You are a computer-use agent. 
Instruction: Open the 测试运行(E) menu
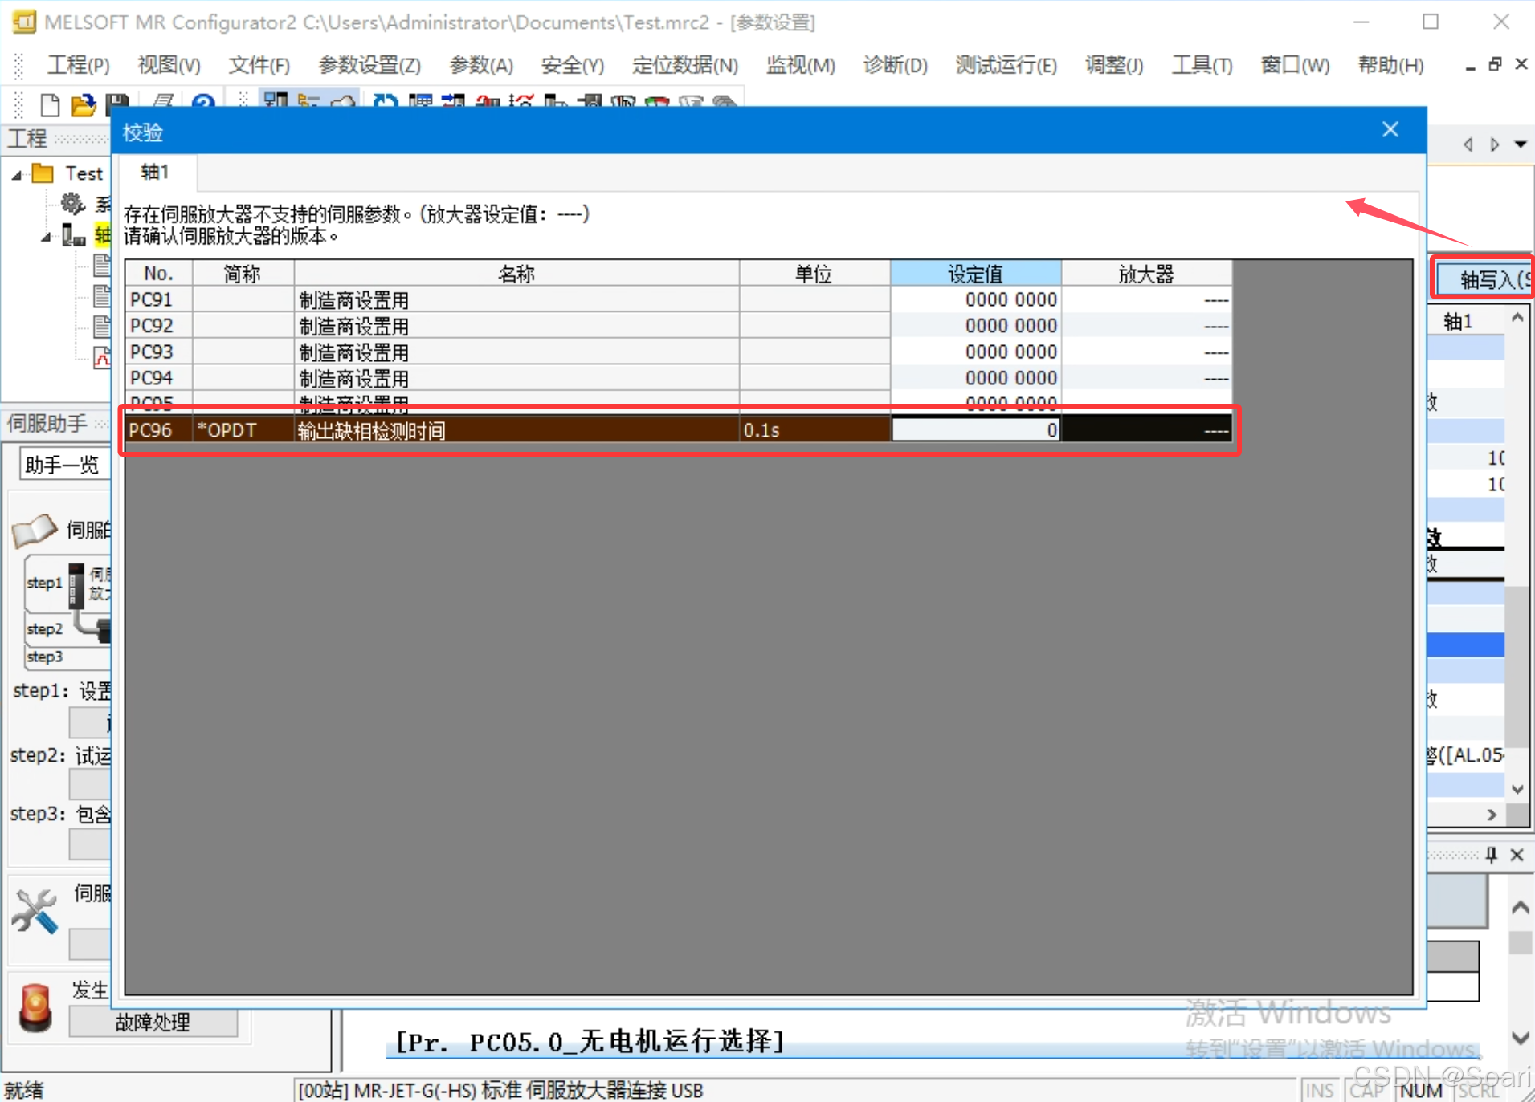click(x=1006, y=65)
